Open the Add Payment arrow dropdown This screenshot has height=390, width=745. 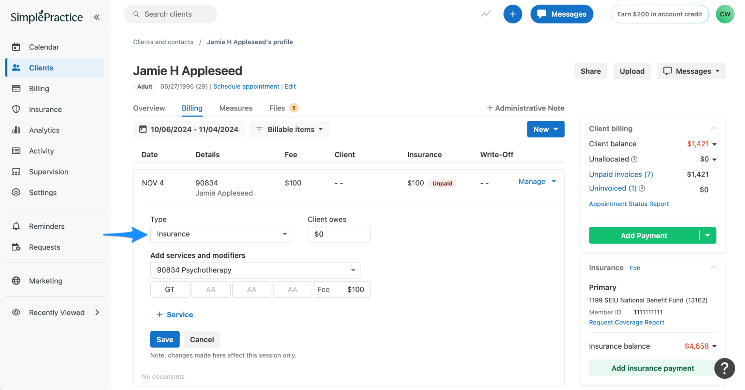[x=708, y=235]
